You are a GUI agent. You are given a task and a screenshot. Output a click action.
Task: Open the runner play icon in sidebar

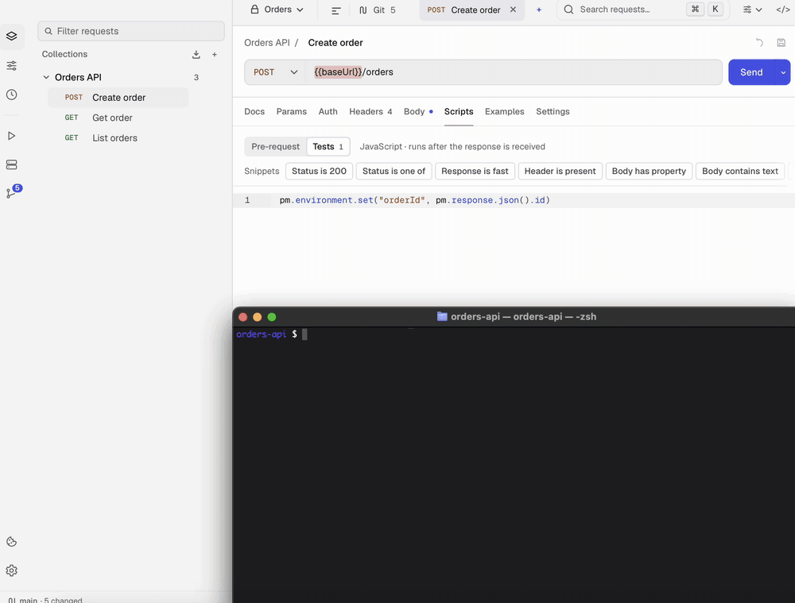(x=12, y=136)
